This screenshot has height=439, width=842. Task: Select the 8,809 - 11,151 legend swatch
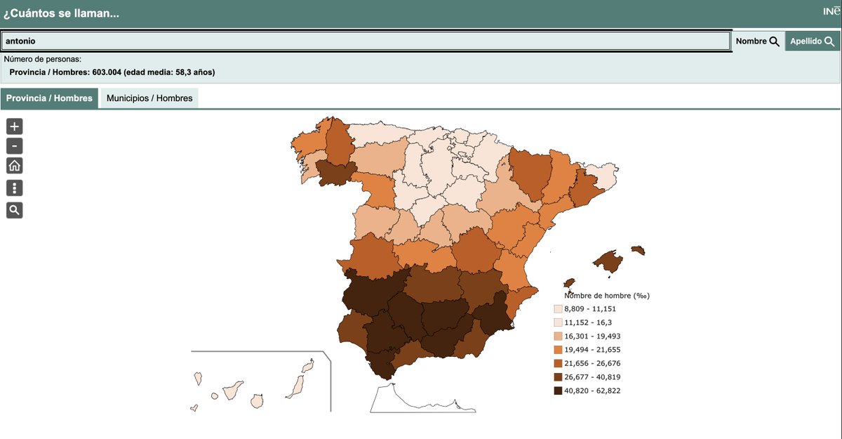[x=558, y=309]
